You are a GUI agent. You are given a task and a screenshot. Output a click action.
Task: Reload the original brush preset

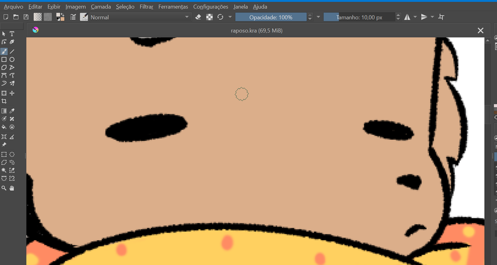pyautogui.click(x=220, y=17)
